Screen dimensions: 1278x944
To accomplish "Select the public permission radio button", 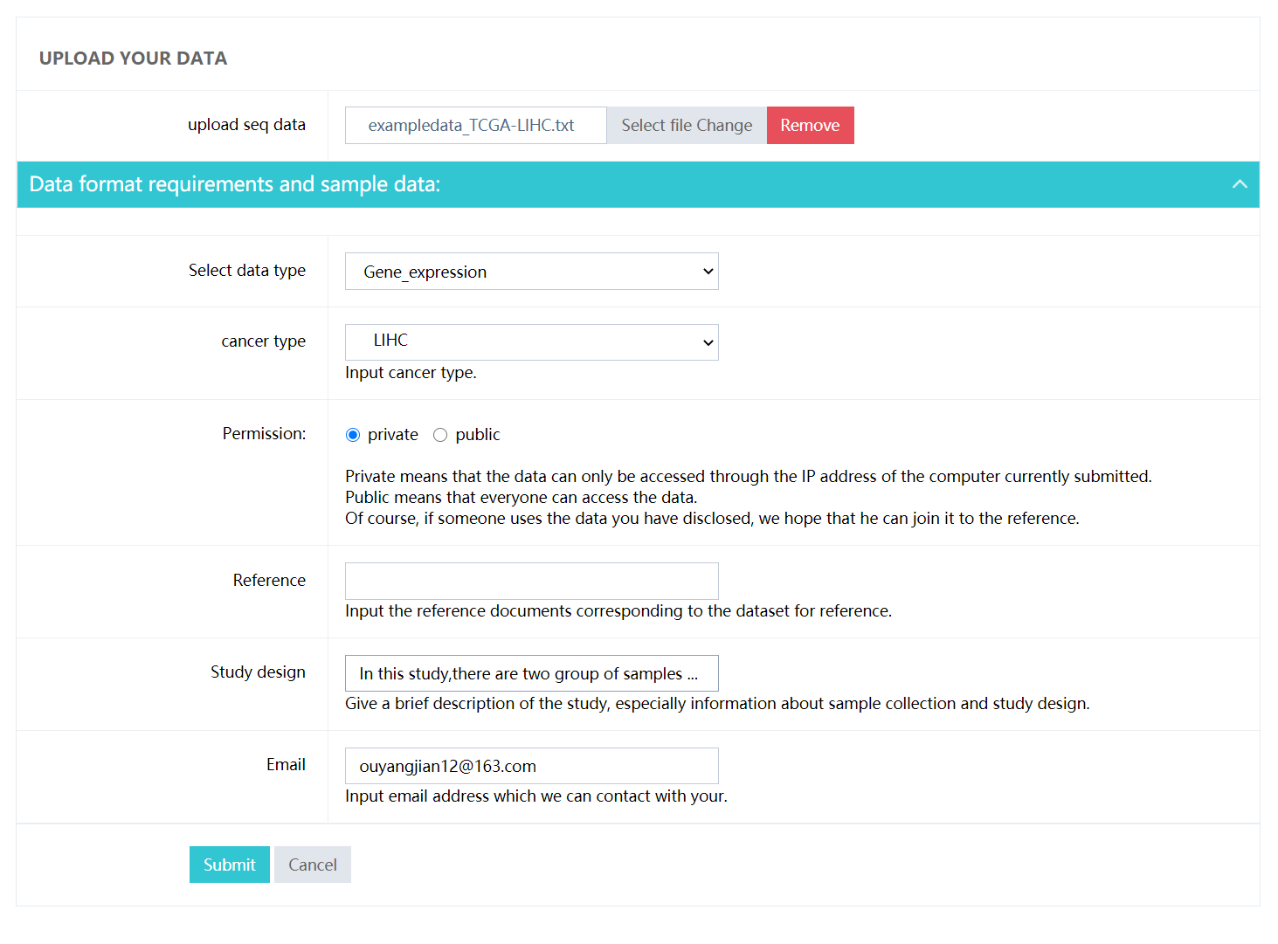I will point(440,435).
